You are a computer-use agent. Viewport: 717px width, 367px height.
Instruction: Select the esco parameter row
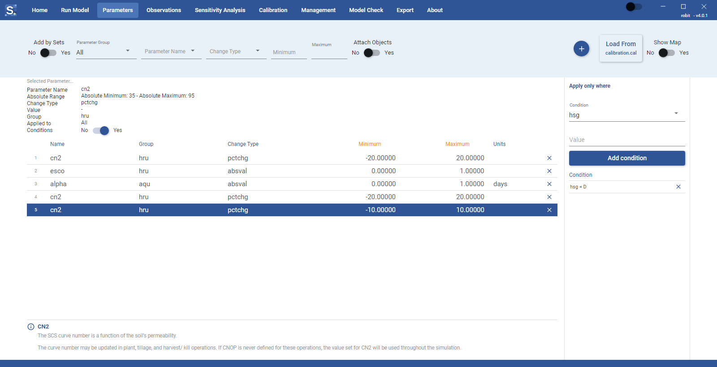point(292,171)
